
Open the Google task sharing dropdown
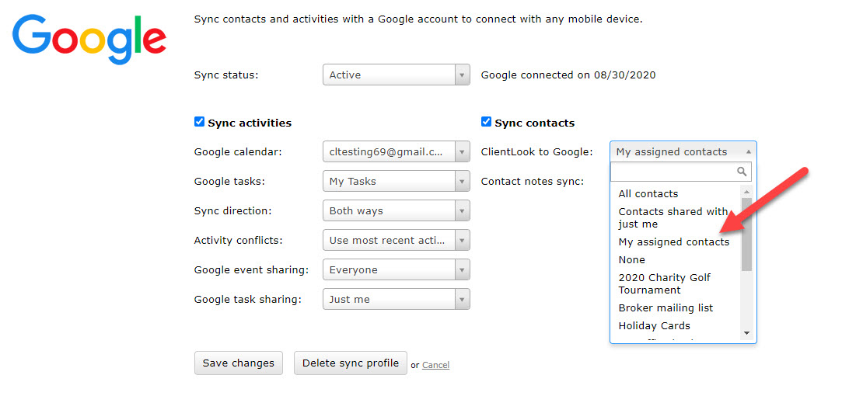coord(397,300)
